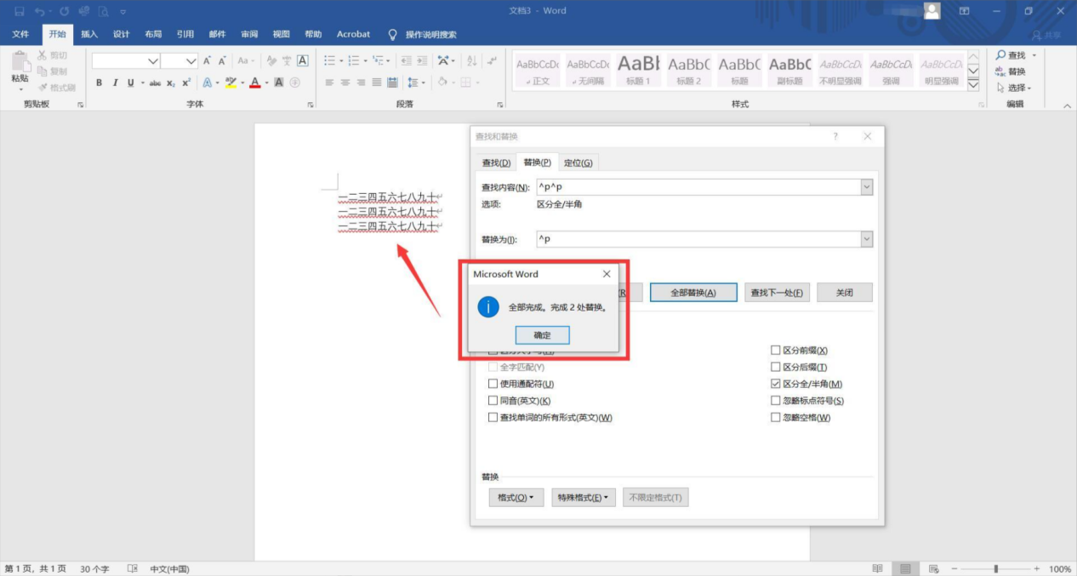Toggle Bold formatting in the ribbon

[100, 83]
